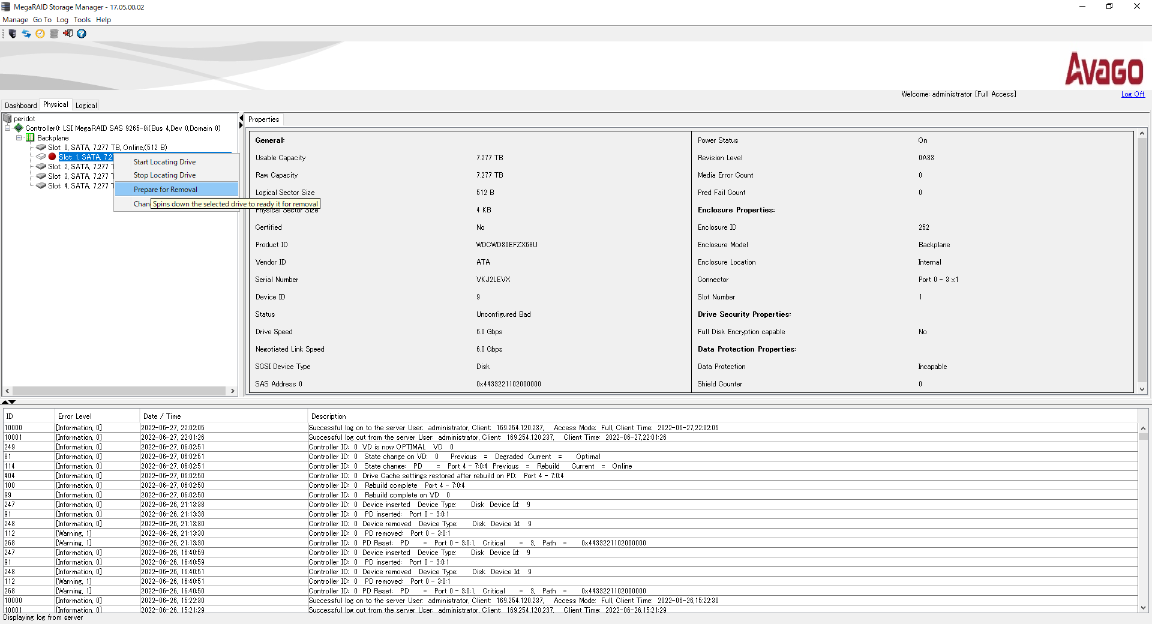
Task: Select Controller0 LSI MegaRAID SAS 9265-8i
Action: 123,128
